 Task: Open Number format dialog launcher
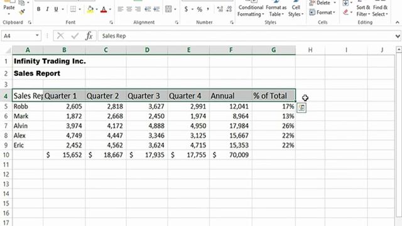click(232, 23)
